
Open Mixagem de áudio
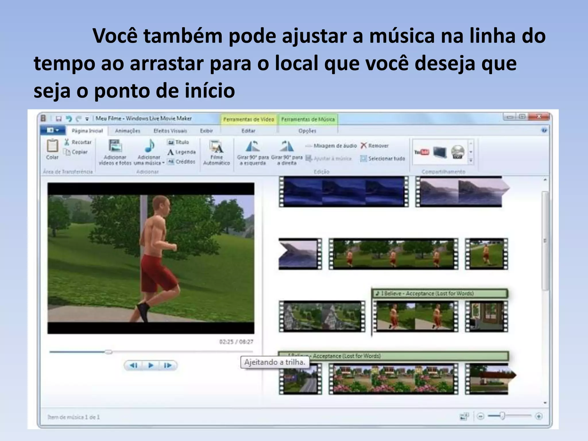click(x=331, y=146)
